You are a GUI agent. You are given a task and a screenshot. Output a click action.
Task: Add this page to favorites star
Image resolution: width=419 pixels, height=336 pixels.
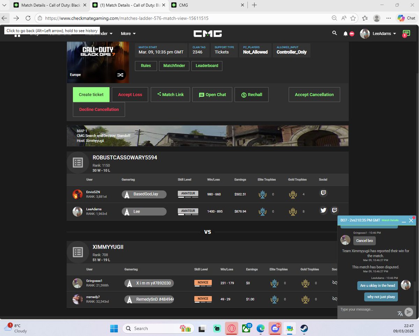coord(353,18)
